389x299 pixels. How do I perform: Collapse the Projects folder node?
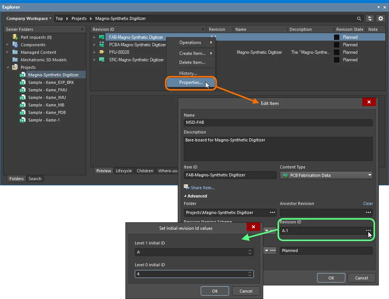click(8, 67)
